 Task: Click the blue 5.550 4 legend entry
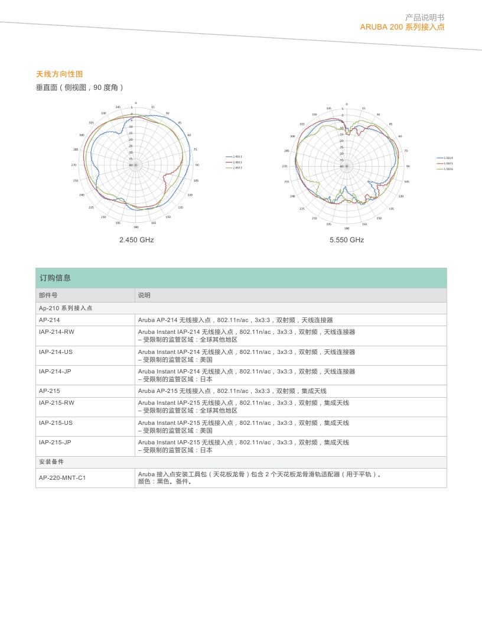click(445, 158)
